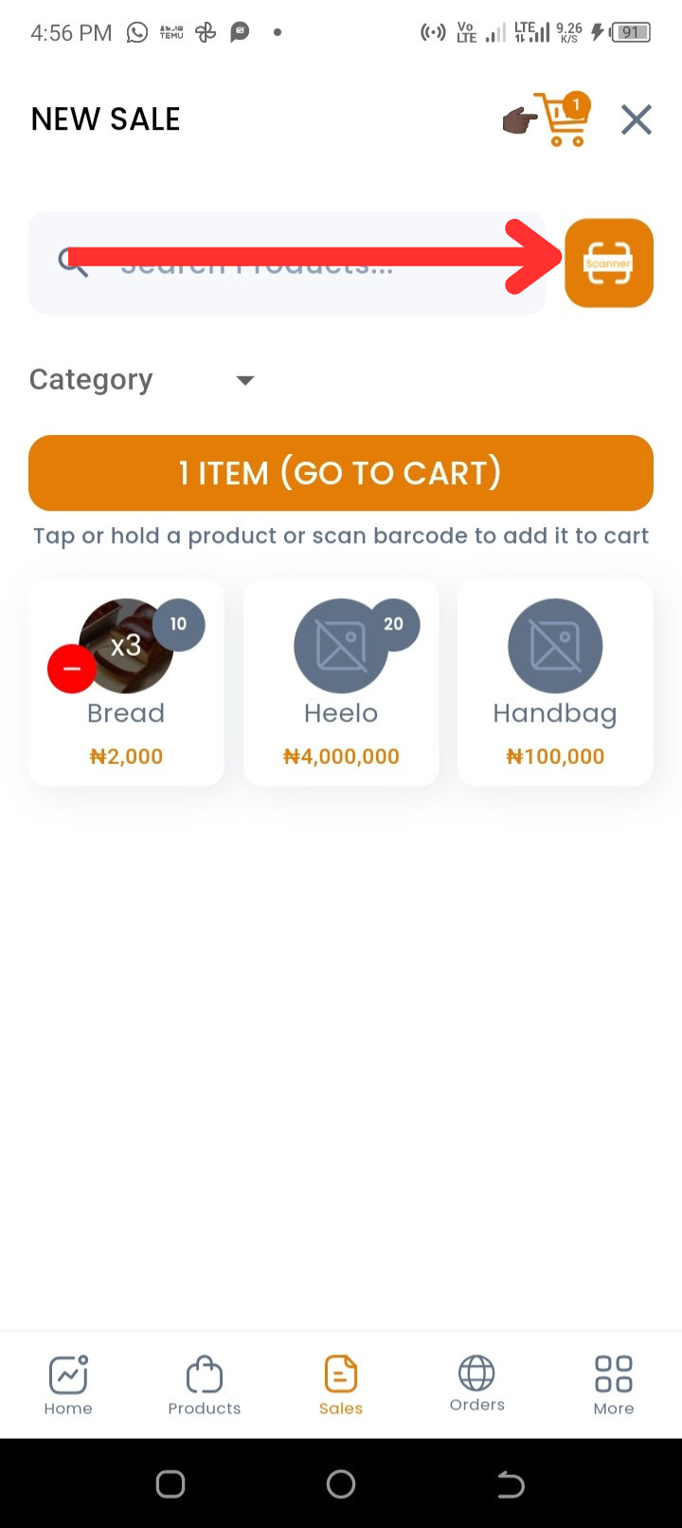682x1528 pixels.
Task: Expand the Category dropdown arrow
Action: [245, 380]
